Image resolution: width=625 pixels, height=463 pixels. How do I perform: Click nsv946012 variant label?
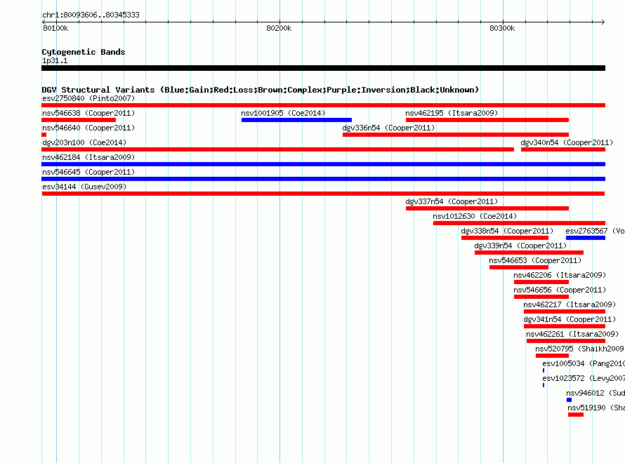[596, 393]
